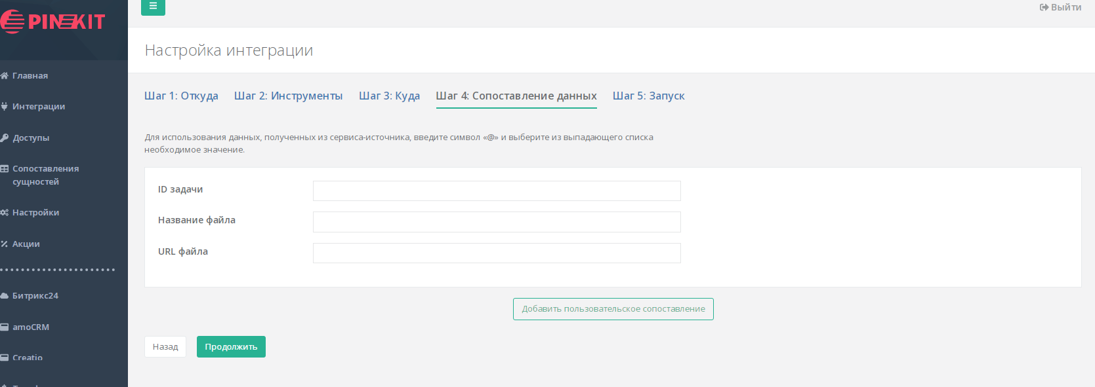Click the PinKit logo

click(52, 22)
